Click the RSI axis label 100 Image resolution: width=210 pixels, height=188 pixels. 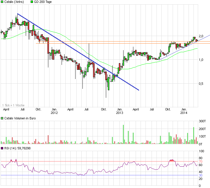click(201, 151)
